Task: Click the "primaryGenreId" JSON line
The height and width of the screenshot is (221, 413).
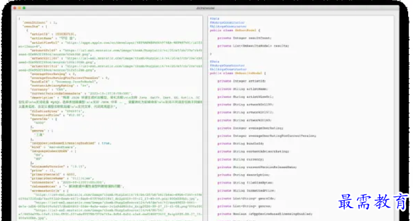Action: (x=54, y=174)
